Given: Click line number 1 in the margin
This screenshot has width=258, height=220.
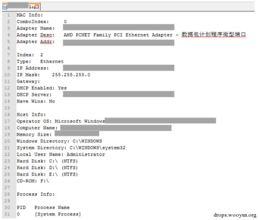Looking at the screenshot, I should (x=8, y=15).
